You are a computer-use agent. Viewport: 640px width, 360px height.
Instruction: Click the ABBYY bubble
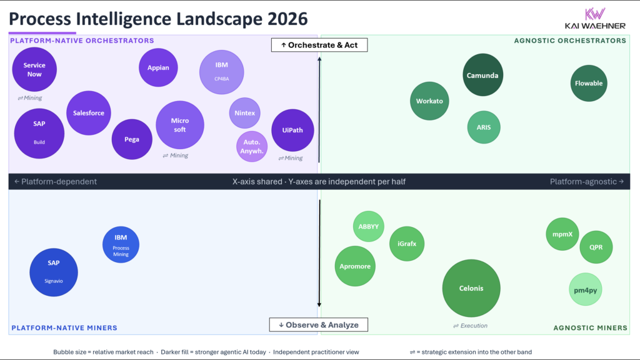[x=369, y=226]
